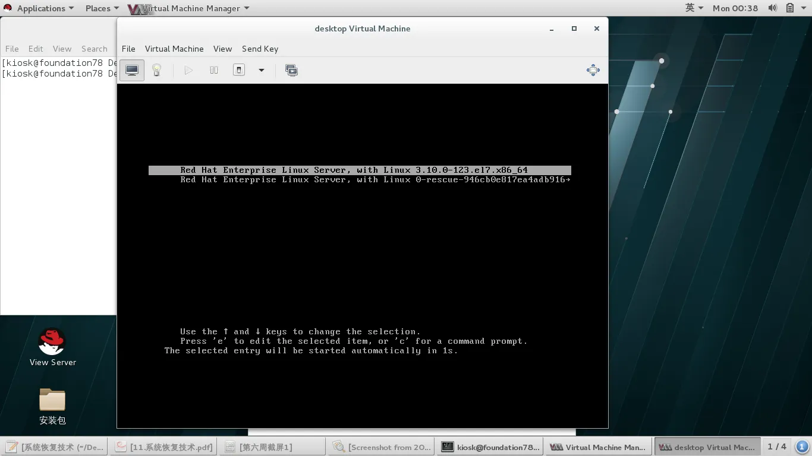Screen dimensions: 812x456
Task: Open File menu in terminal window
Action: click(12, 49)
